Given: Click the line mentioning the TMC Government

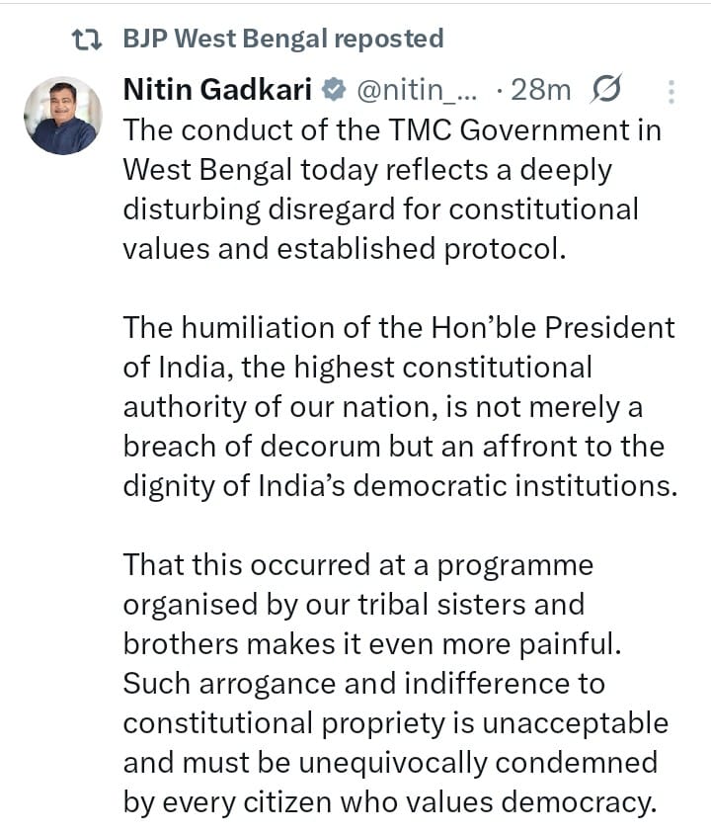Looking at the screenshot, I should pyautogui.click(x=392, y=129).
